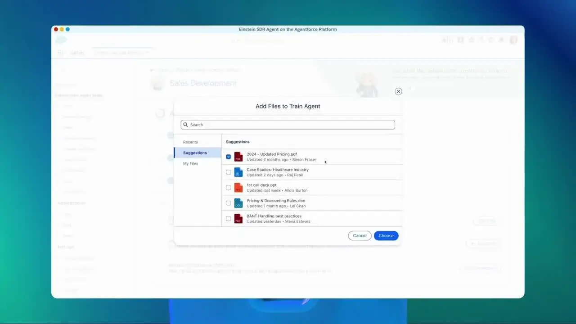
Task: Click the PDF icon for 2024 - Updated Pricing.pdf
Action: pos(238,156)
